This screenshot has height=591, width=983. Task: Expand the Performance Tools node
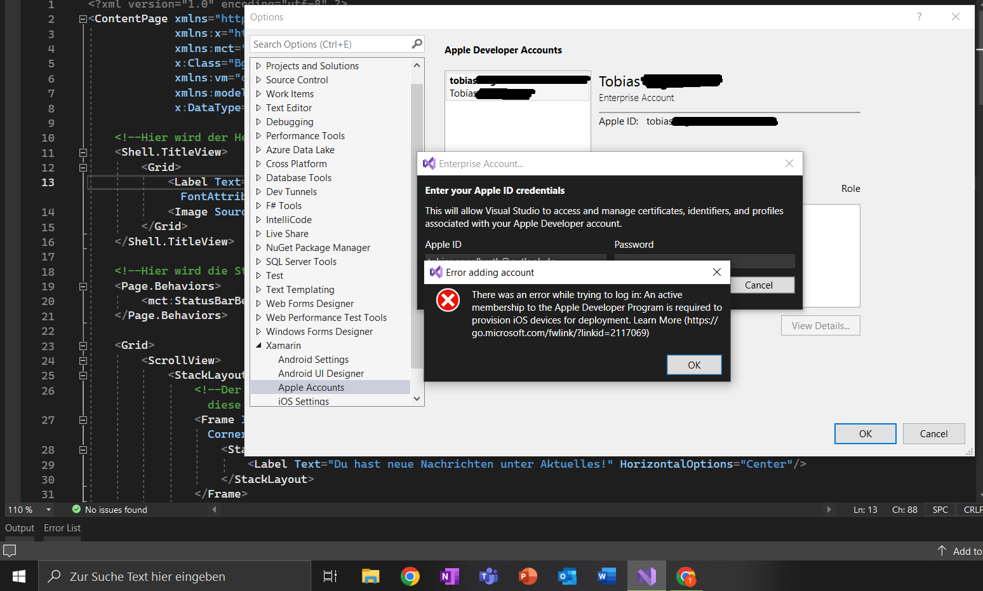tap(259, 136)
